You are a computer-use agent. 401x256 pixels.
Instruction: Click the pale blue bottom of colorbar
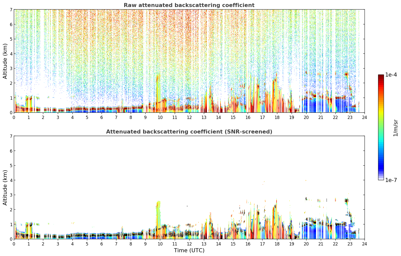381,178
